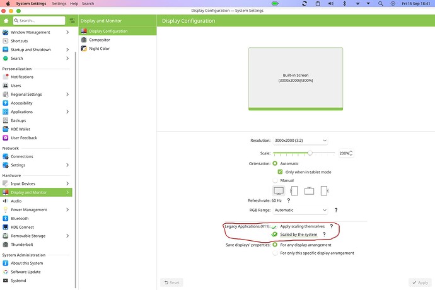The image size is (435, 290).
Task: Open the Systemd settings
Action: (x=36, y=281)
